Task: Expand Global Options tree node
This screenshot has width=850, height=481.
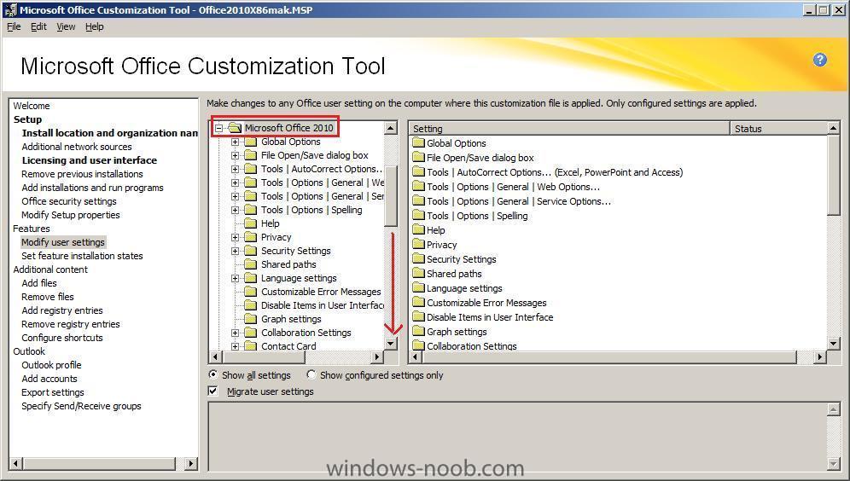Action: pos(235,142)
